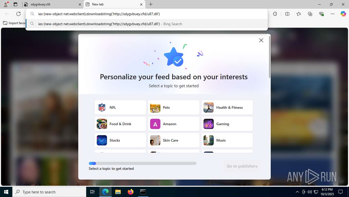Select the Food & Drink topic
Viewport: 349px width, 197px height.
pyautogui.click(x=120, y=124)
